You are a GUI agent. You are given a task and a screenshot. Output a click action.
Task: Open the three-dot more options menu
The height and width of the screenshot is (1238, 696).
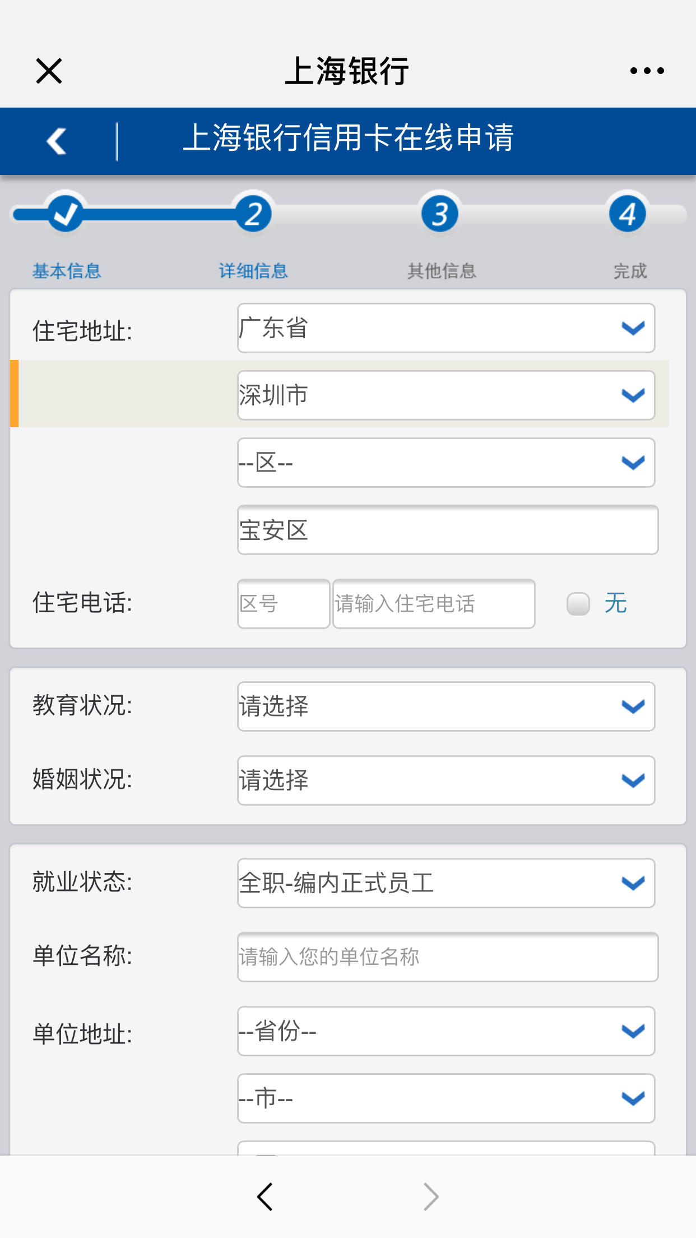pos(647,71)
